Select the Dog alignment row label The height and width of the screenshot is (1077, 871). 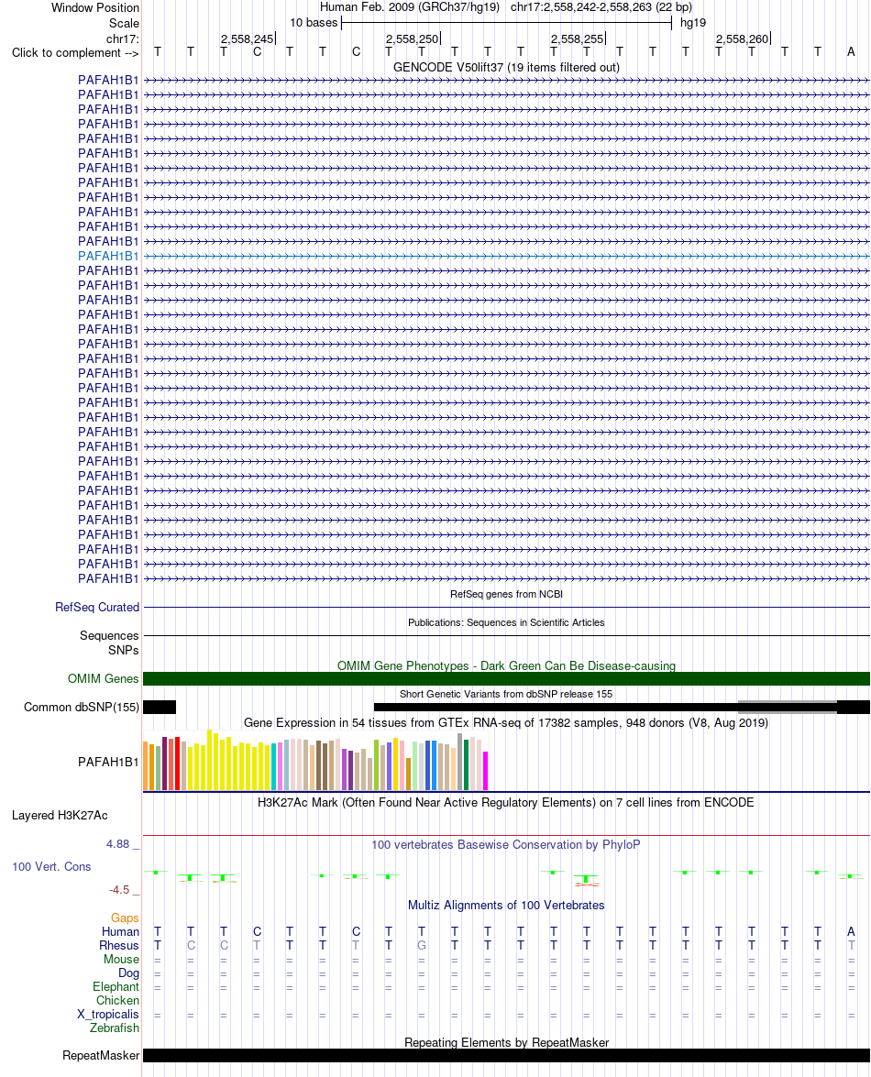click(x=128, y=973)
